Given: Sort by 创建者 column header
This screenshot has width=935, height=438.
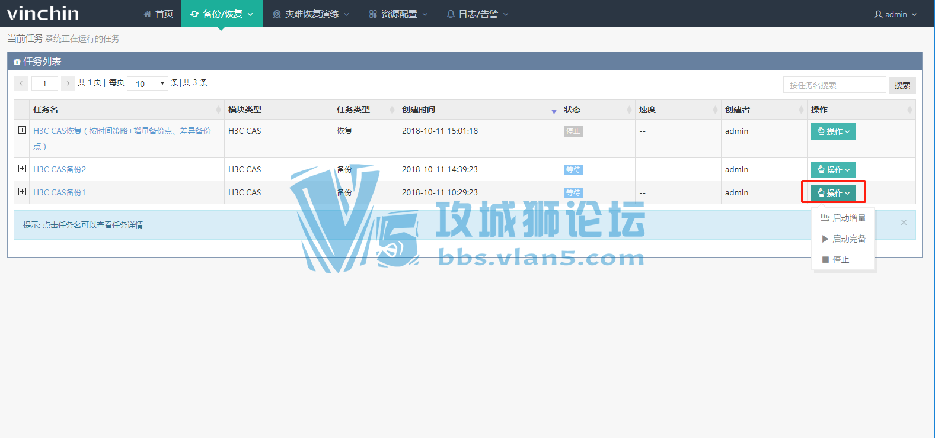Looking at the screenshot, I should (x=764, y=109).
